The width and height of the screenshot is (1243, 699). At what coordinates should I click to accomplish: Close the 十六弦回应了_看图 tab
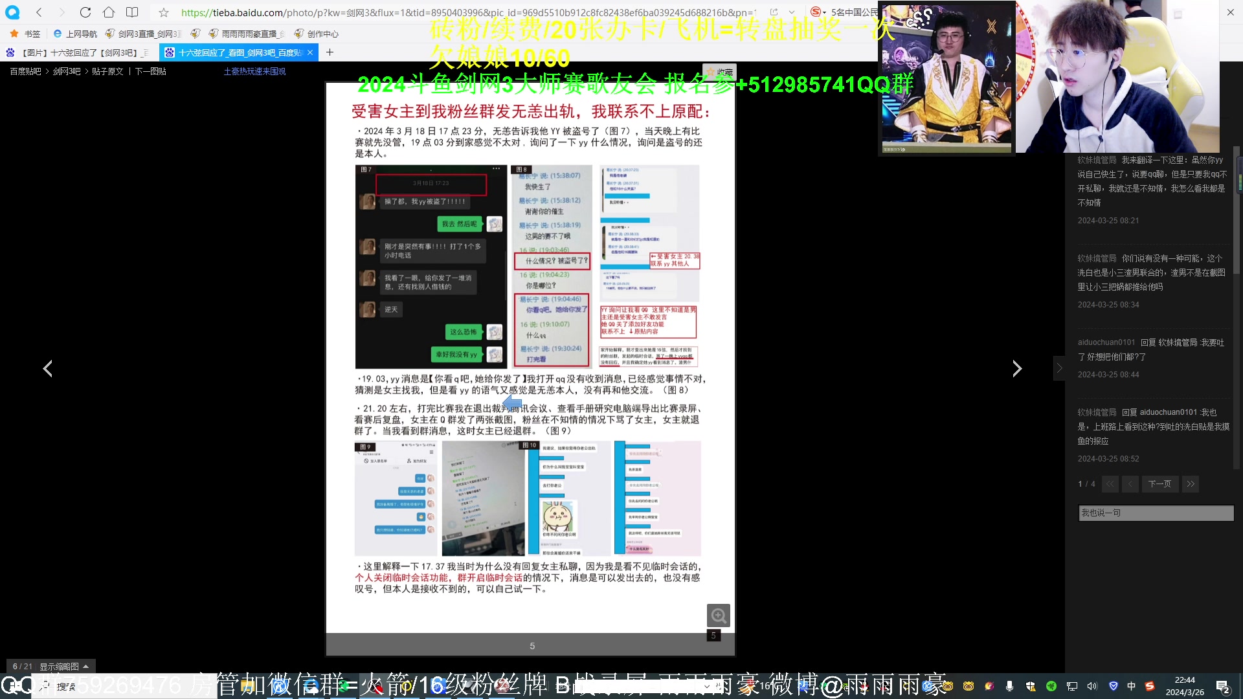coord(310,52)
